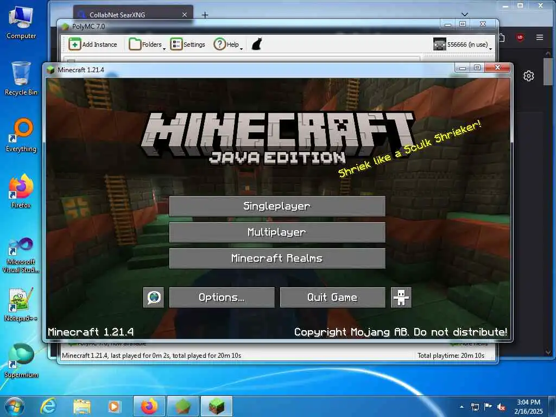556x417 pixels.
Task: Open Minecraft Realms
Action: click(x=277, y=258)
